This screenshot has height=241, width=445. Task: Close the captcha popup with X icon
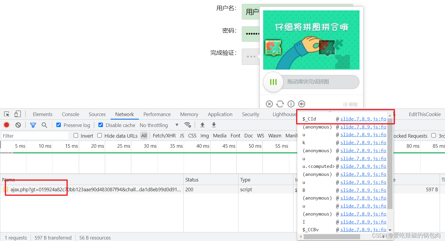click(x=269, y=104)
